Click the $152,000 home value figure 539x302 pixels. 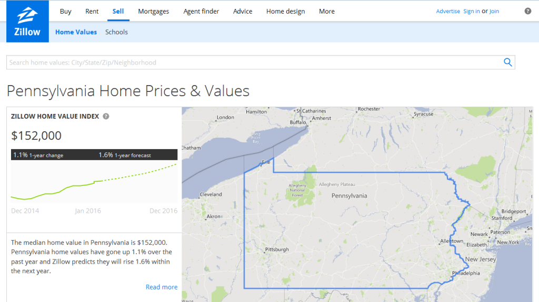click(x=36, y=136)
